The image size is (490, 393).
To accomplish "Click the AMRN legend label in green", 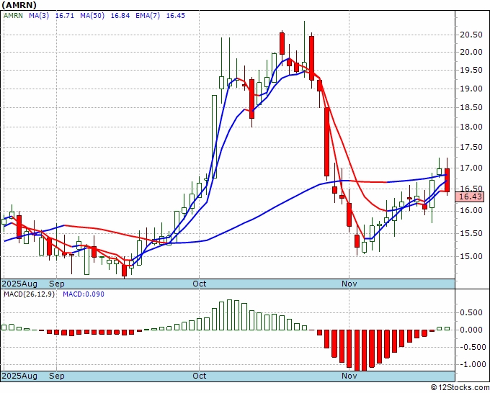I will (13, 15).
